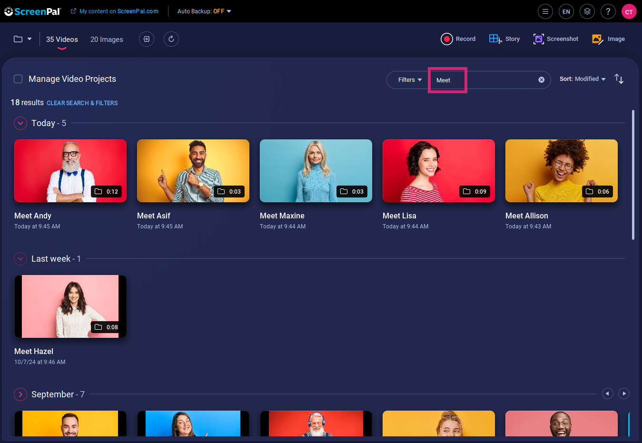Click the 10/7/24 at 9:46 AM timestamp
642x443 pixels.
[x=40, y=362]
